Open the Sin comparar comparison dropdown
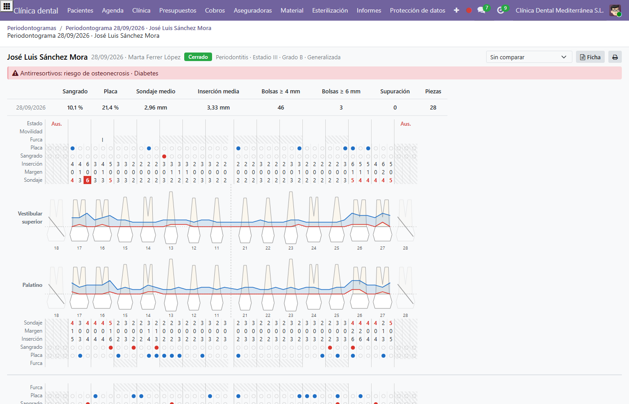 pos(529,57)
